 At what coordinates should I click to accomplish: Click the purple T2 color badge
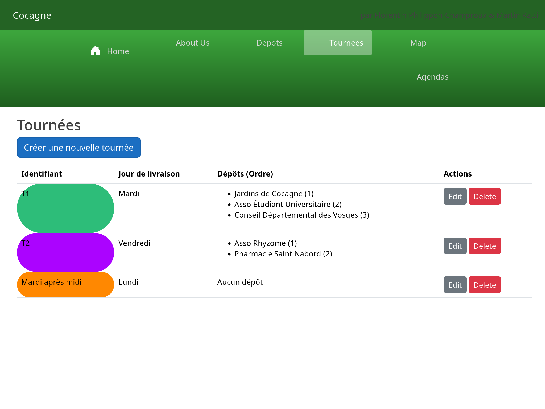click(65, 252)
